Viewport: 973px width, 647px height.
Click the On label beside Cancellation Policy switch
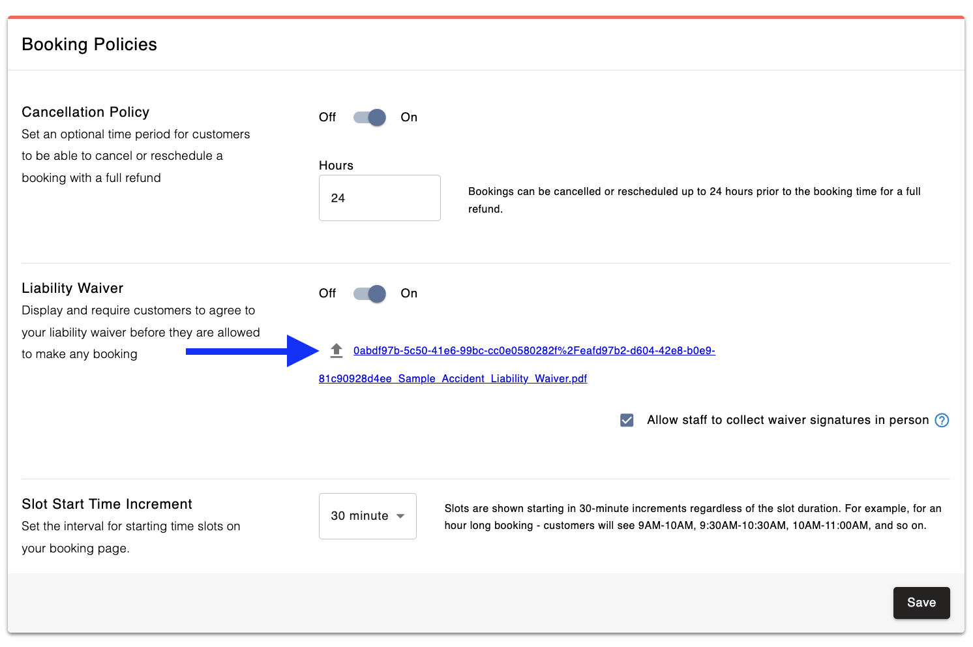(x=409, y=117)
